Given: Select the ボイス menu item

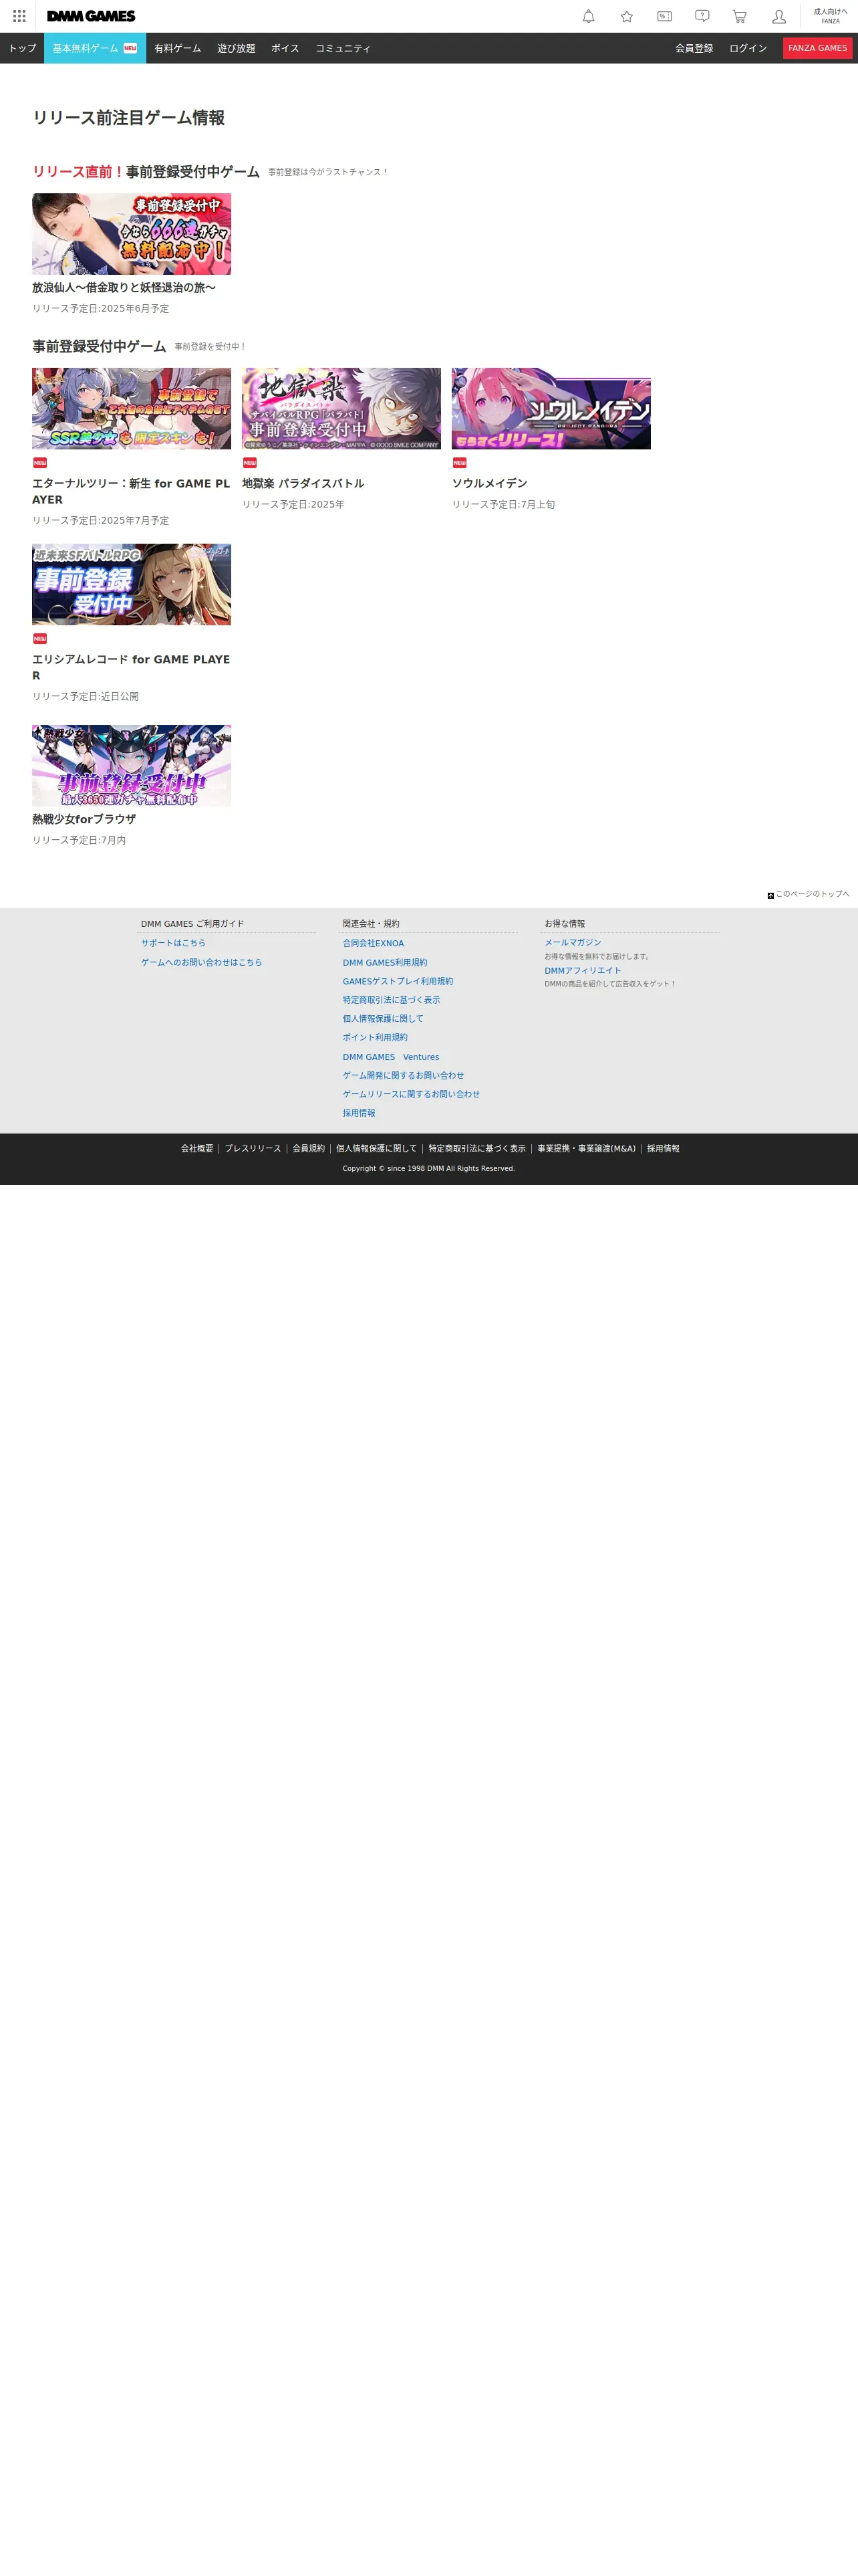Looking at the screenshot, I should (286, 48).
